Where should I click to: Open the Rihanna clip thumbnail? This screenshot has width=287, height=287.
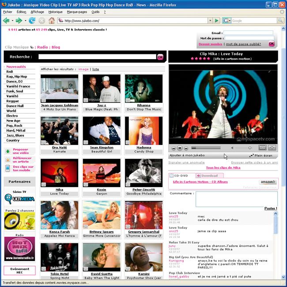click(x=143, y=89)
